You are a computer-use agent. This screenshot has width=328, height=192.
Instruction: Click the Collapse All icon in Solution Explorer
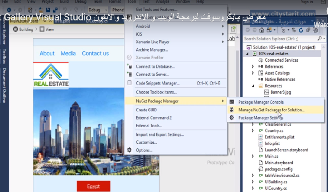tap(308, 30)
